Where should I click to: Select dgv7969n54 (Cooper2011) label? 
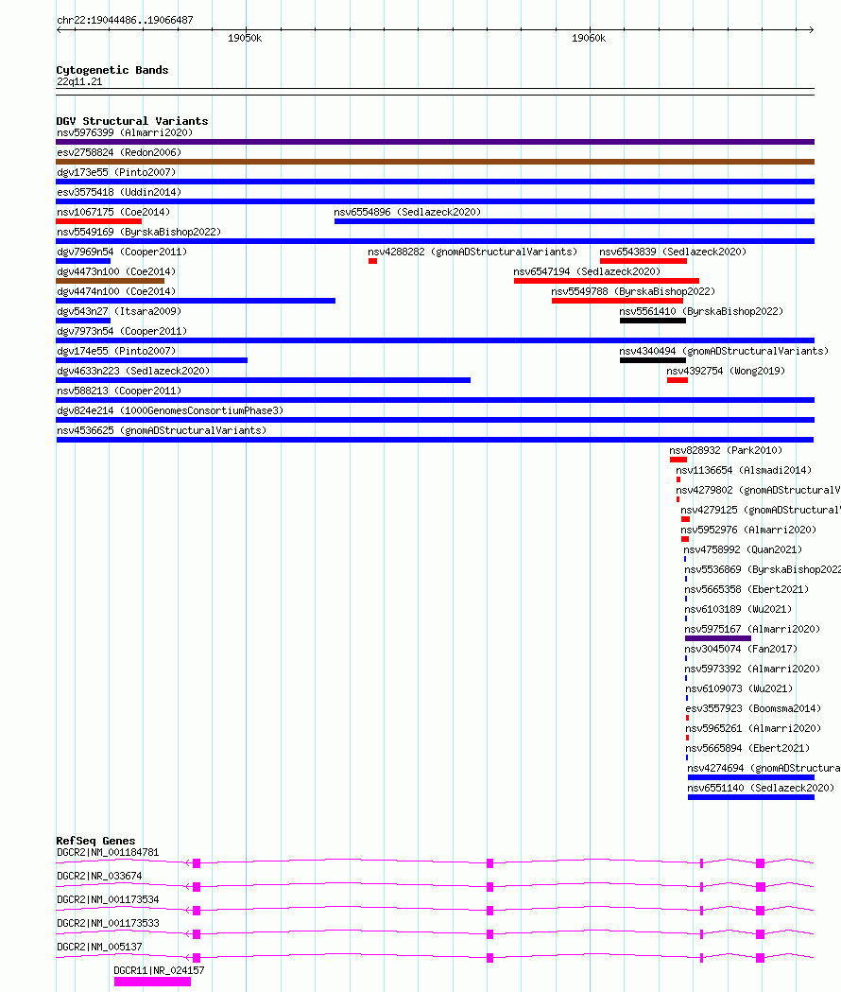tap(122, 252)
